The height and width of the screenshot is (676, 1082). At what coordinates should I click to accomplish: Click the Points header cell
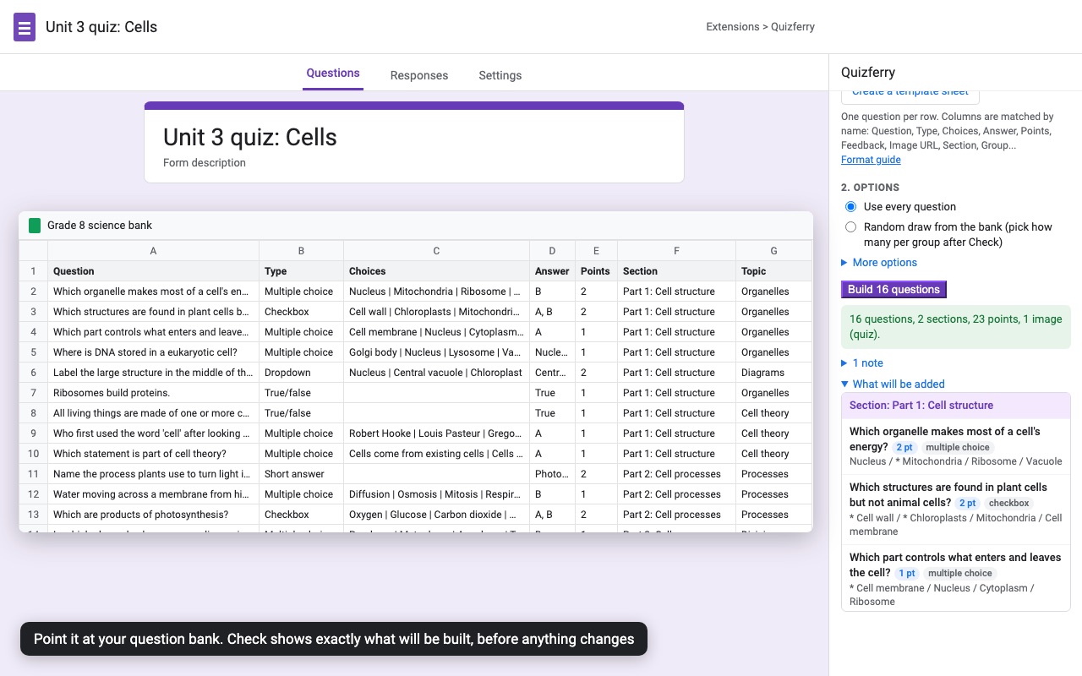coord(596,271)
